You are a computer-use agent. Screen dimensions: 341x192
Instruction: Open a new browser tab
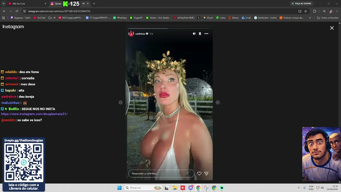tap(94, 4)
